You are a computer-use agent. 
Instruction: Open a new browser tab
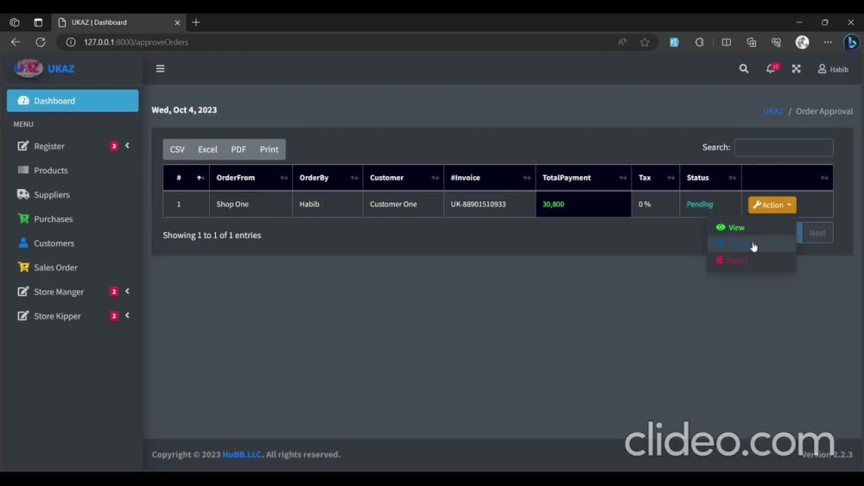(195, 22)
